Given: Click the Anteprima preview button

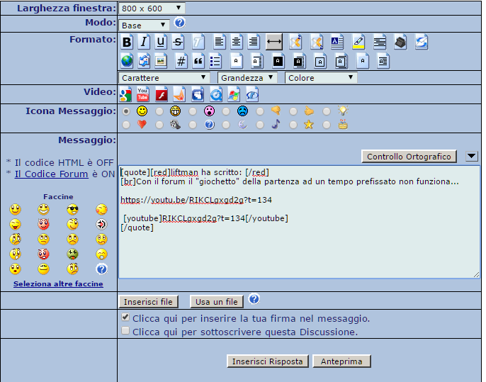Looking at the screenshot, I should (341, 361).
